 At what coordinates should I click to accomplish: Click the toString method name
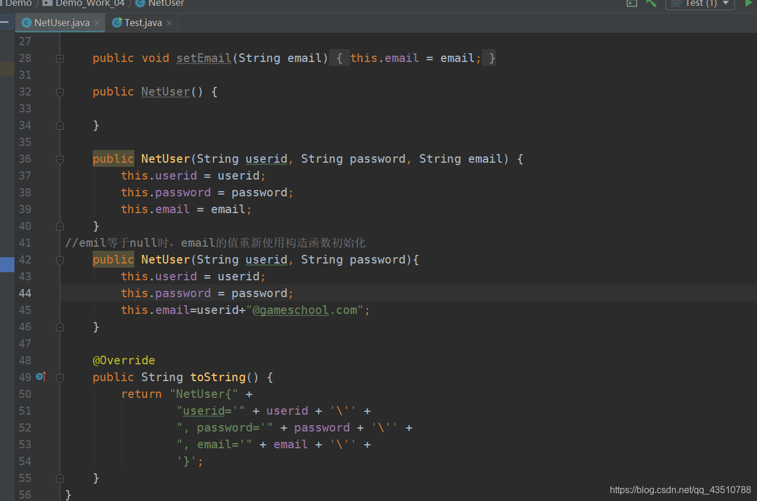coord(218,377)
